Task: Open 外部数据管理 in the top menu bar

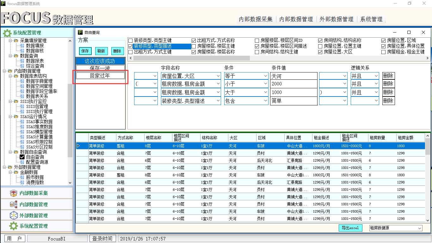Action: pyautogui.click(x=337, y=19)
